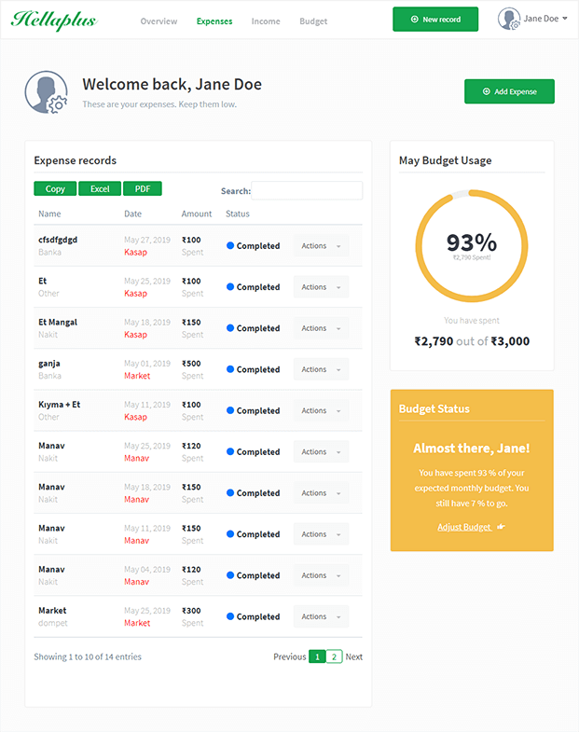The image size is (579, 732).
Task: Open the Jane Doe account dropdown
Action: point(546,19)
